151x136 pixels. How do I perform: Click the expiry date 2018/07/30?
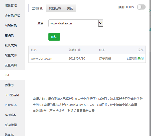[x=77, y=59]
